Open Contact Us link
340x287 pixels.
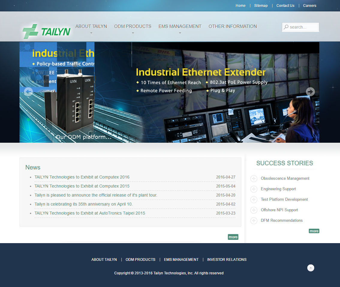[285, 6]
